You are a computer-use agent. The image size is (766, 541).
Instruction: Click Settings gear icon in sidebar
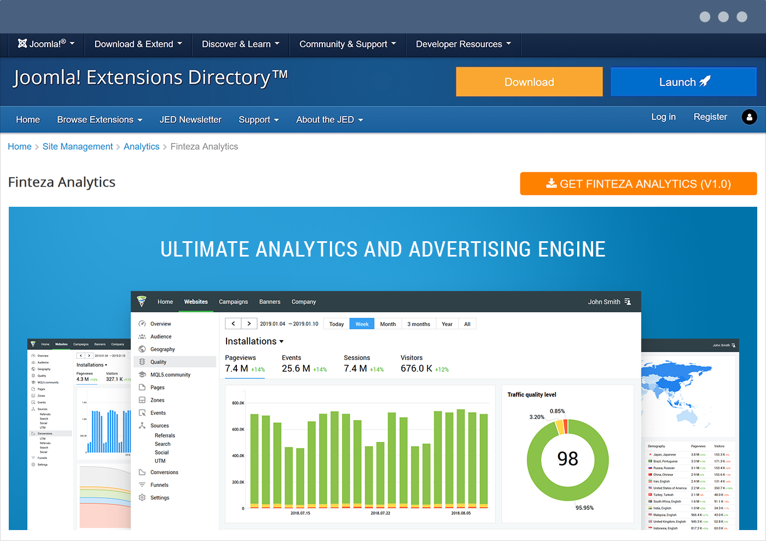[142, 498]
